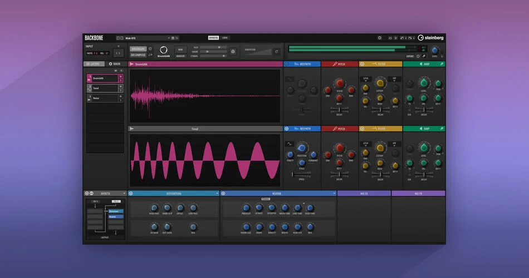Click the preset options icon at far right of preset bar
This screenshot has height=278, width=529.
pos(177,38)
